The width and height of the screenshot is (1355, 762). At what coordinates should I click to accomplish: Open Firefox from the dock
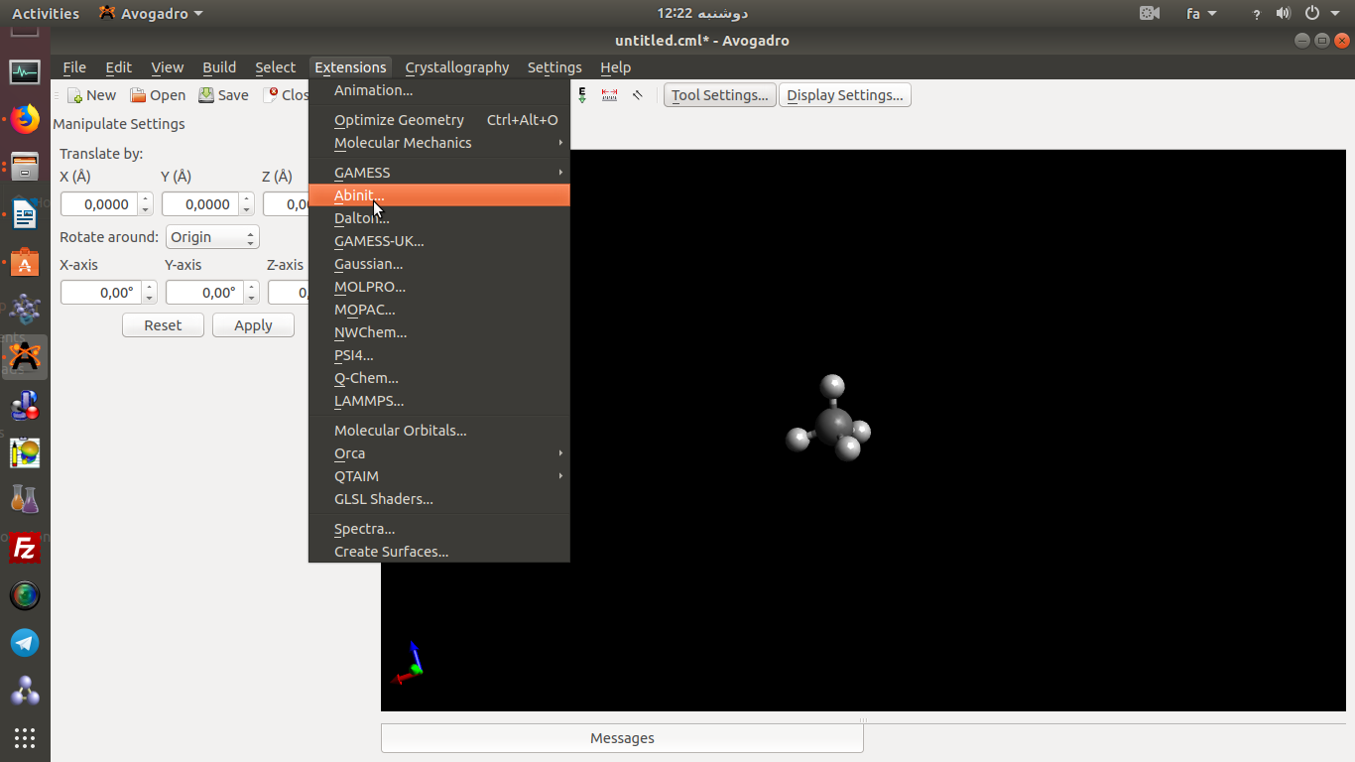[x=25, y=120]
